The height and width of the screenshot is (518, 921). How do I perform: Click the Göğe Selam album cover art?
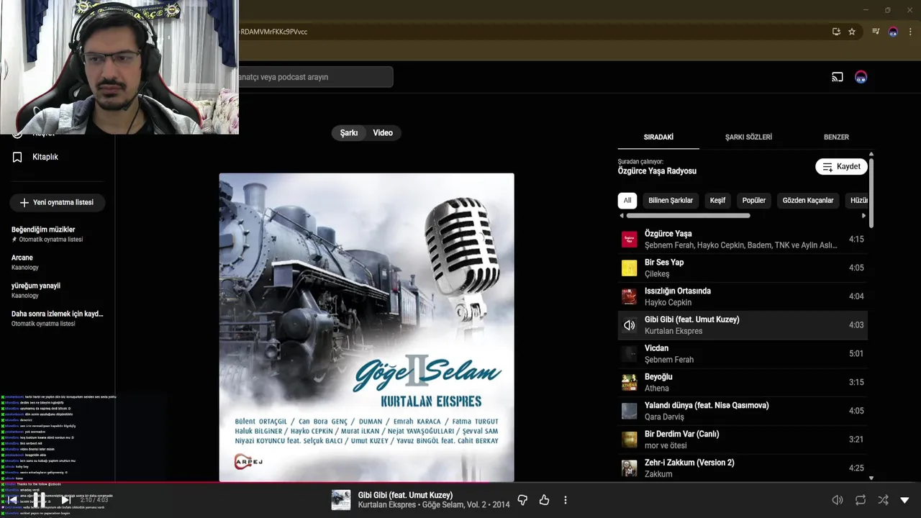[x=367, y=327]
